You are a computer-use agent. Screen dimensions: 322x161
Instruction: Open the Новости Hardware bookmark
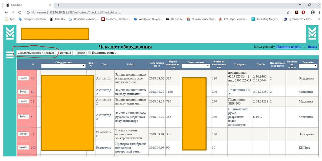click(x=84, y=19)
